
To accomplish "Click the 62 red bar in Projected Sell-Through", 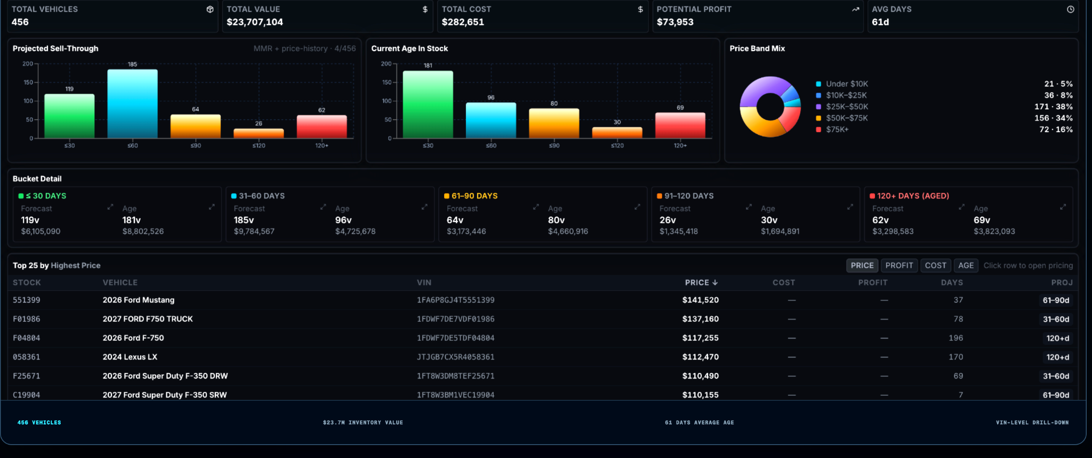I will click(322, 127).
